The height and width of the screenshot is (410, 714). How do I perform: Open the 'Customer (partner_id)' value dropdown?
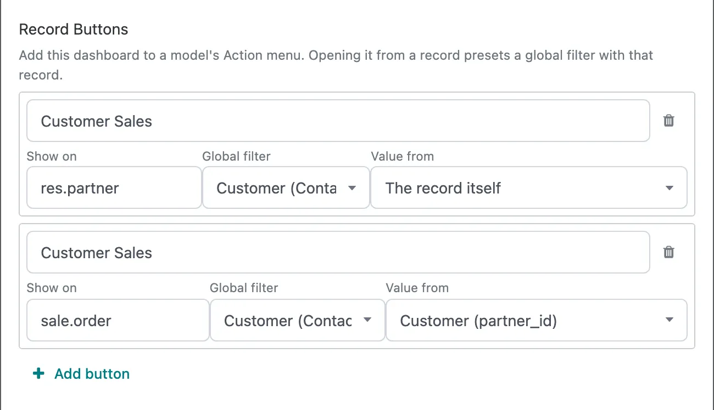click(x=537, y=320)
